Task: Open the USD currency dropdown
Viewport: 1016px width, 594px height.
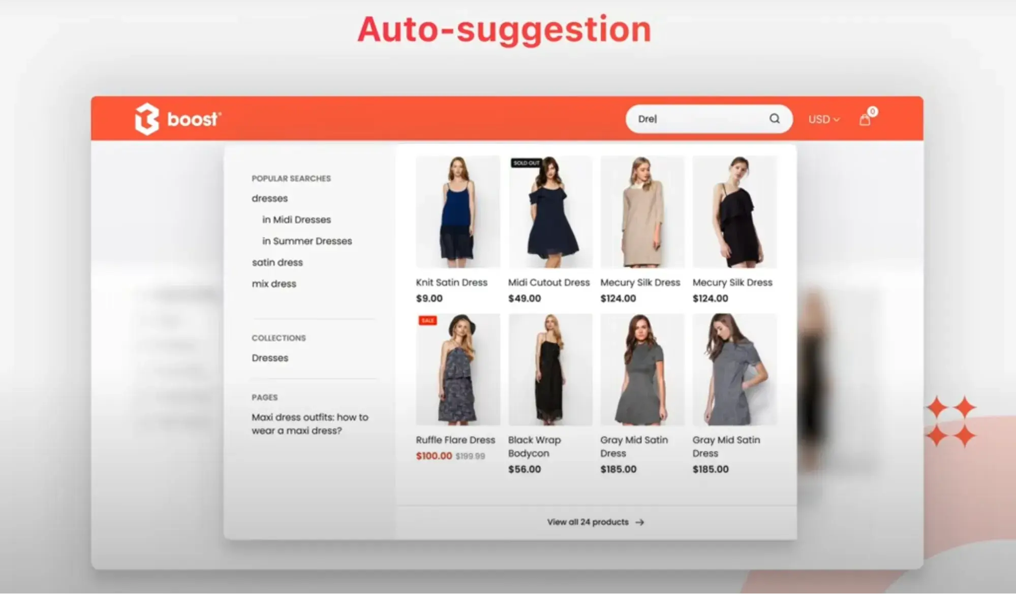Action: click(824, 119)
